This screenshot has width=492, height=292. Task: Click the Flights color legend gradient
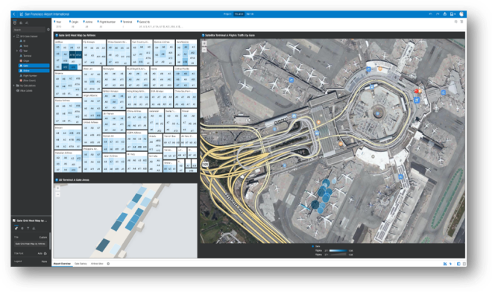(338, 250)
